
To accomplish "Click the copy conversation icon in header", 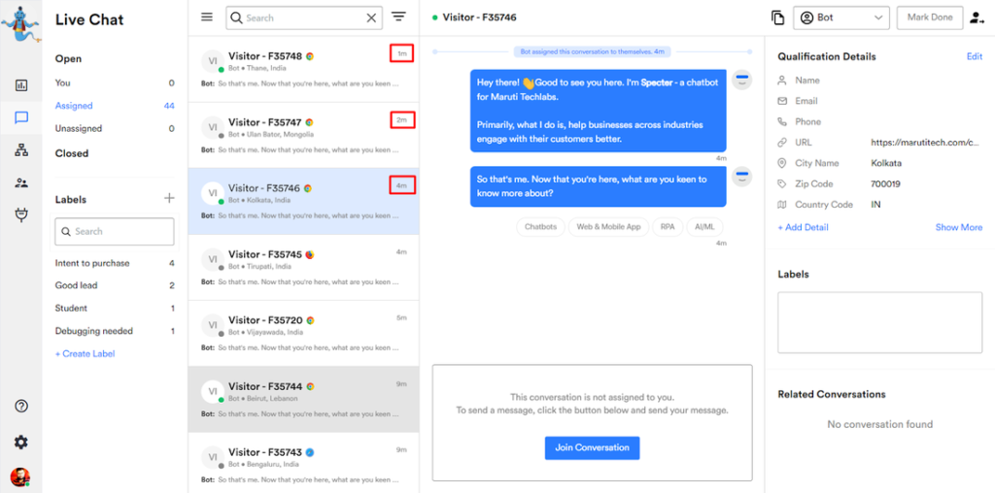I will [777, 17].
